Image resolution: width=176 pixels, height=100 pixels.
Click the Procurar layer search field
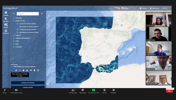tap(28, 14)
